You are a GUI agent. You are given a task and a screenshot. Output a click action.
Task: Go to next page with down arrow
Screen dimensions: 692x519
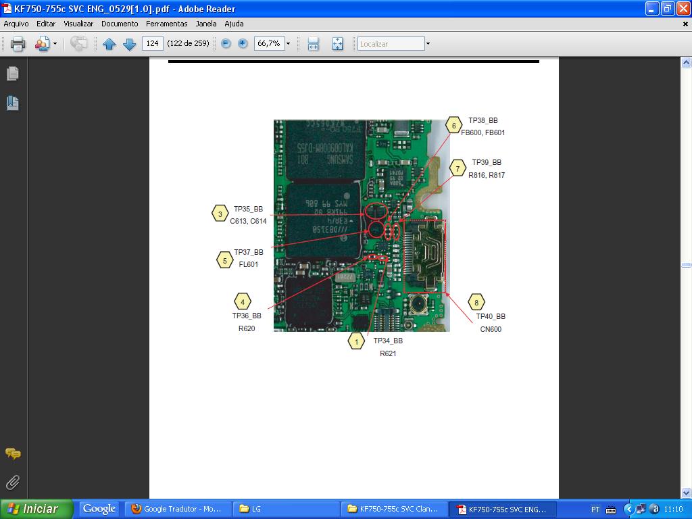click(x=129, y=44)
